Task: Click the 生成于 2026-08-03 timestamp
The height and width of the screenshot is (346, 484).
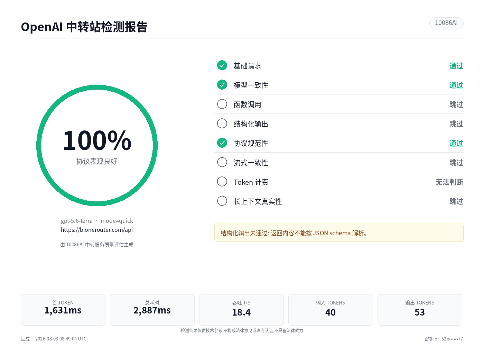Action: [x=54, y=339]
